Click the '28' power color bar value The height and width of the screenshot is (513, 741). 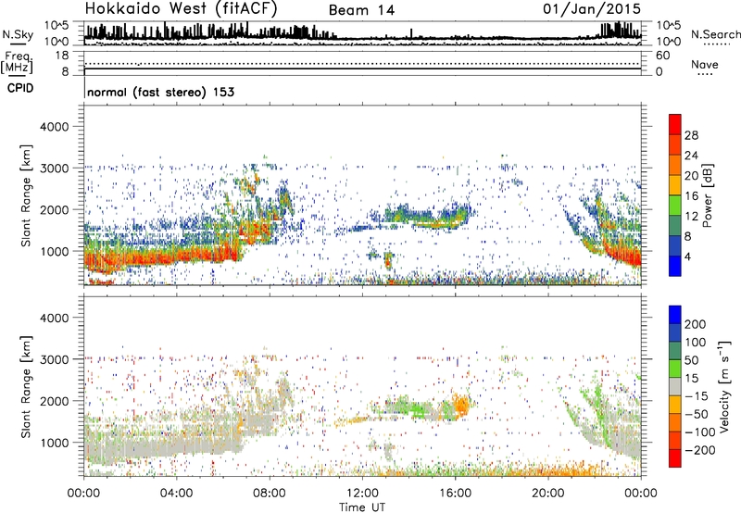pos(691,135)
